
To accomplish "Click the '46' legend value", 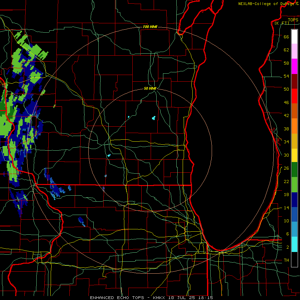I will (286, 103).
